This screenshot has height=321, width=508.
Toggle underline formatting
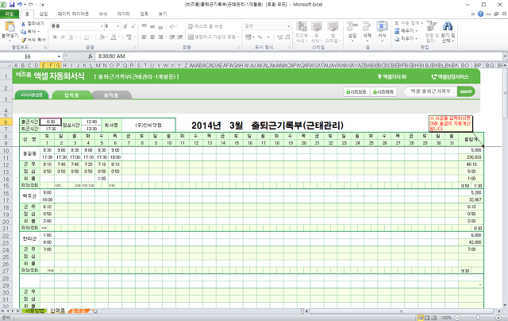pyautogui.click(x=71, y=37)
